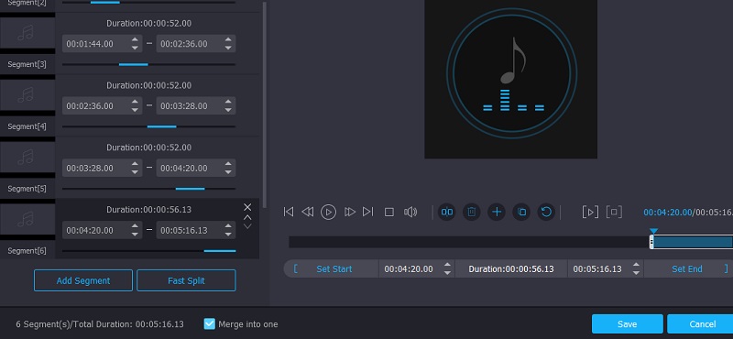Image resolution: width=733 pixels, height=339 pixels.
Task: Remove Segment[6] with the X icon
Action: tap(247, 207)
